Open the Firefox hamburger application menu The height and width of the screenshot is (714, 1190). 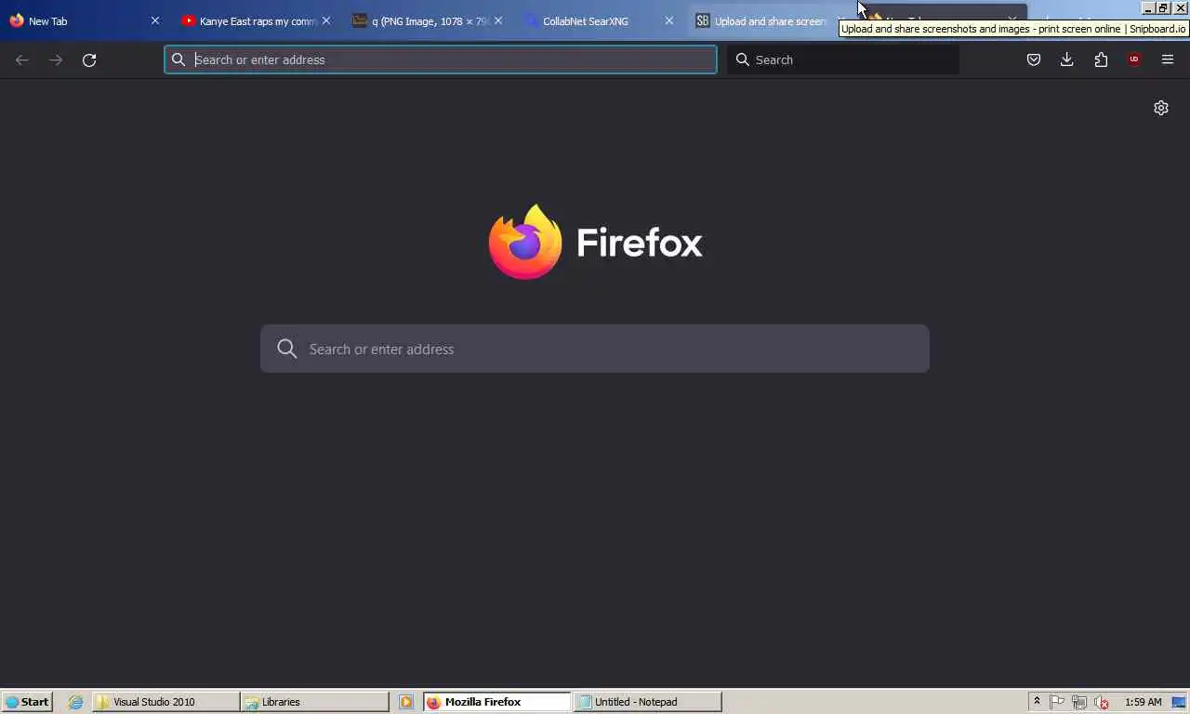click(1168, 59)
